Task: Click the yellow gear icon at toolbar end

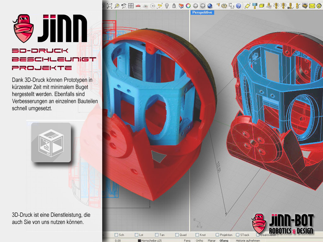Action: 319,6
